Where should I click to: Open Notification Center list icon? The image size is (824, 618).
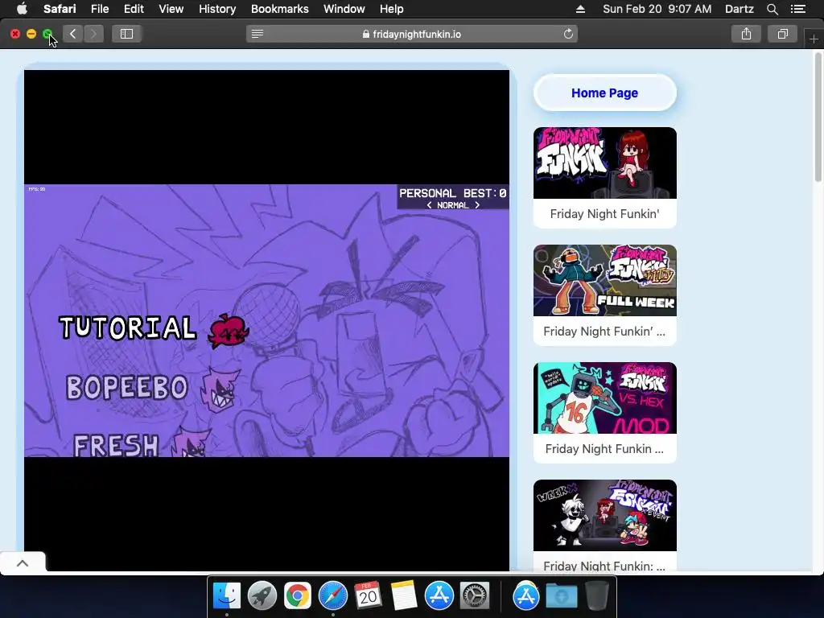click(x=798, y=9)
